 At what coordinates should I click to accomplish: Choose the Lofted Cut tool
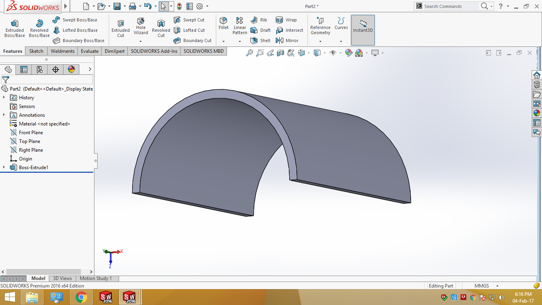point(189,30)
